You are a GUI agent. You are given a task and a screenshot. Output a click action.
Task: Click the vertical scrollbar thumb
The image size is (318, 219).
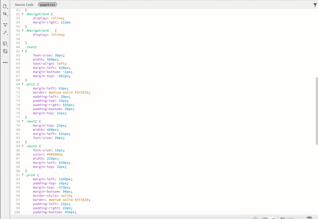[317, 111]
